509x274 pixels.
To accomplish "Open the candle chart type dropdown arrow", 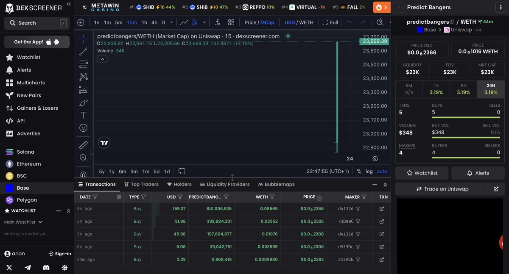I will tap(204, 22).
